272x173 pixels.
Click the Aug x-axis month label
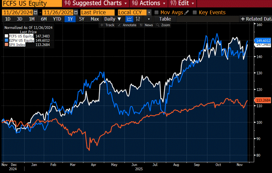[176, 165]
